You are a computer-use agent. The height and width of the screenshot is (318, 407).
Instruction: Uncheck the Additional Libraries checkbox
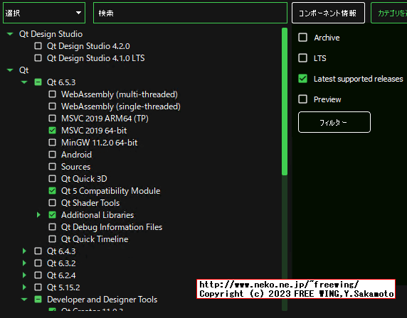point(53,215)
